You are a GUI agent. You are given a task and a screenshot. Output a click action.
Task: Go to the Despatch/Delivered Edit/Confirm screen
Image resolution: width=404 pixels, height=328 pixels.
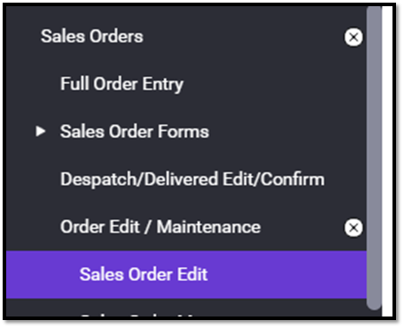click(x=192, y=179)
